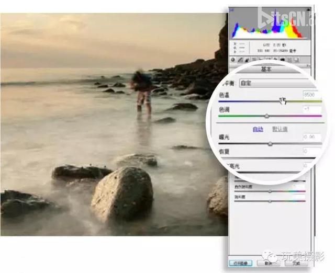Click the 色温 slider track
Viewport: 335px width, 273px height.
pyautogui.click(x=270, y=101)
